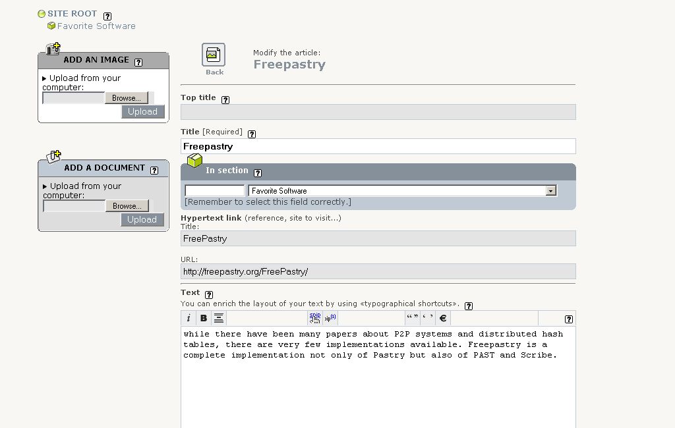This screenshot has height=428, width=675.
Task: Open help for Top title field
Action: pos(225,100)
